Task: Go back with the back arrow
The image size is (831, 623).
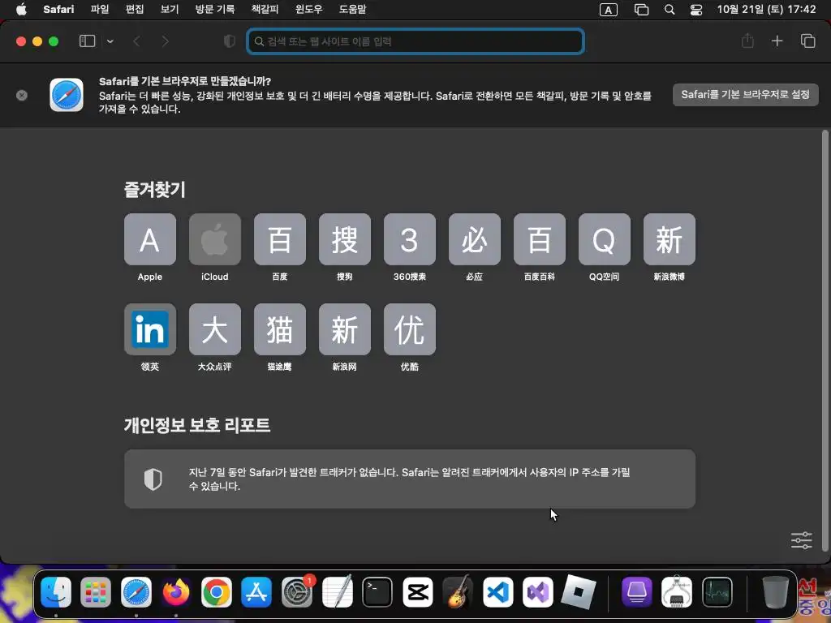Action: point(136,41)
